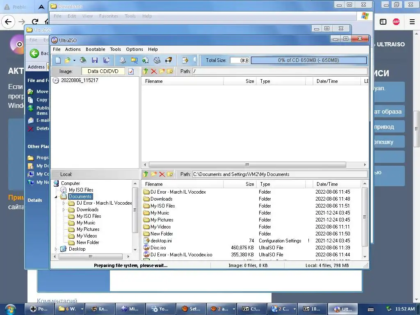Image resolution: width=420 pixels, height=315 pixels.
Task: Open the UltraISO Help menu
Action: click(x=153, y=49)
